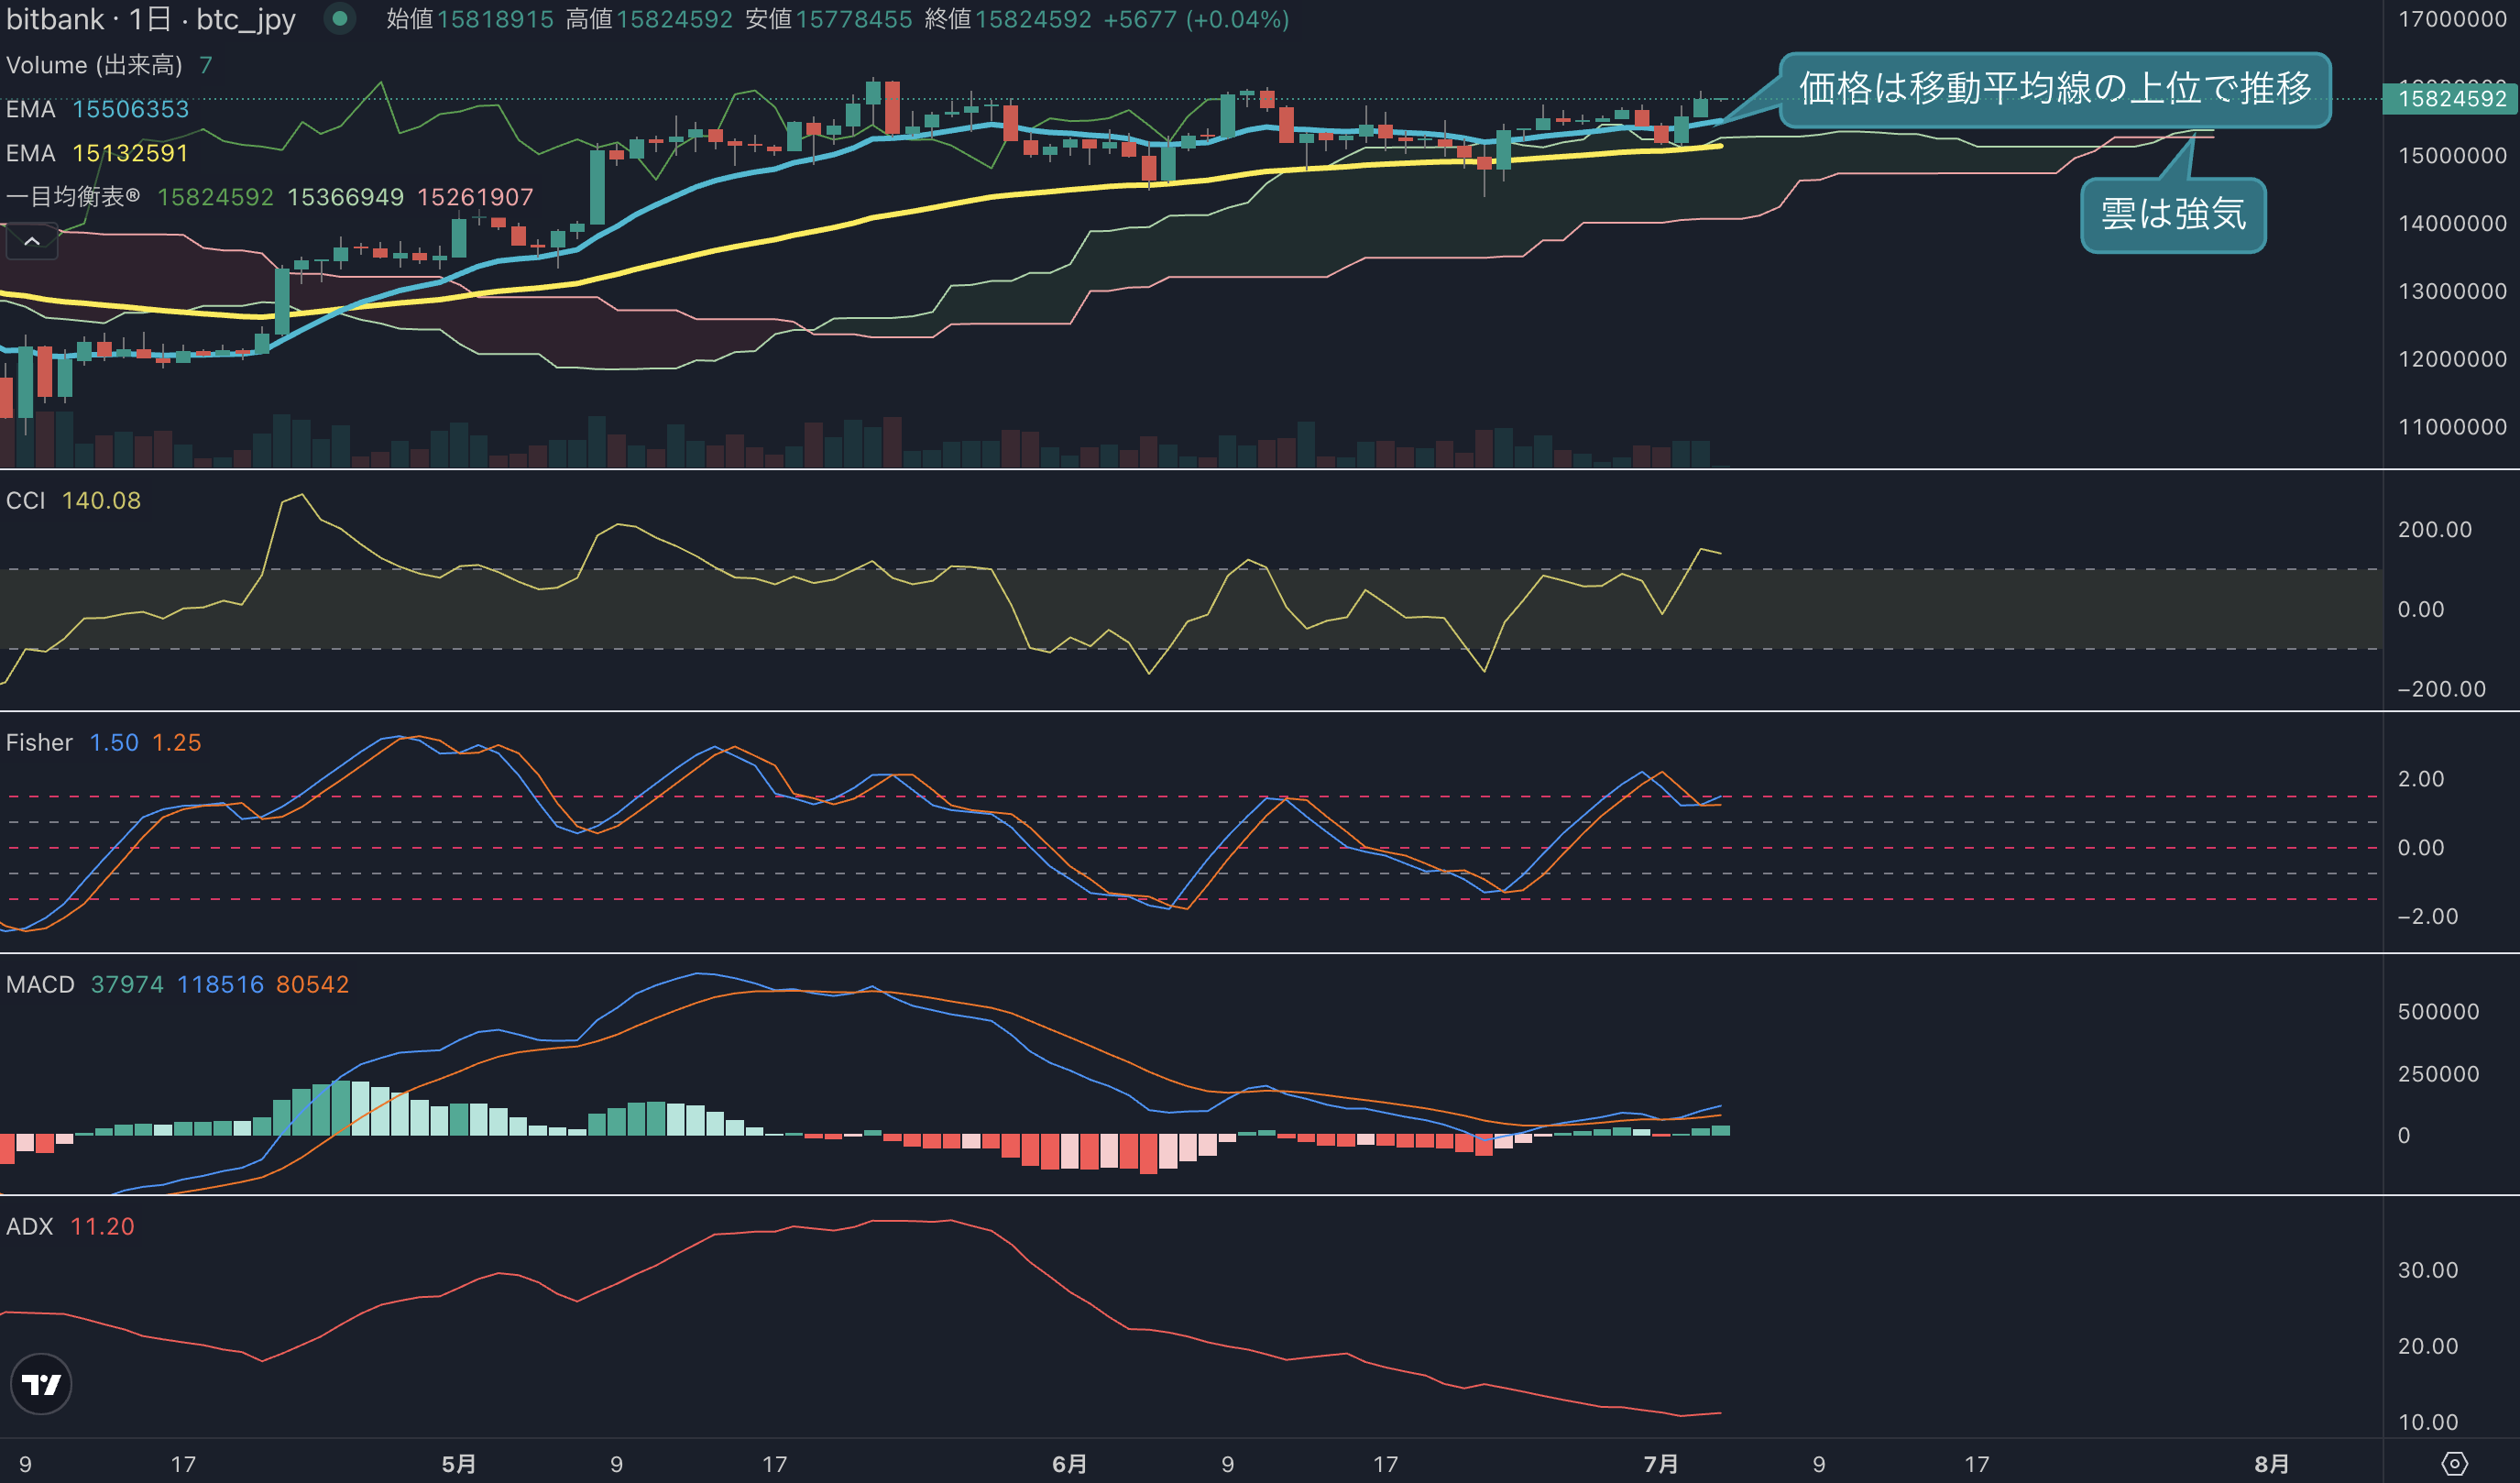Select the CCI indicator label
The height and width of the screenshot is (1483, 2520).
pyautogui.click(x=26, y=500)
